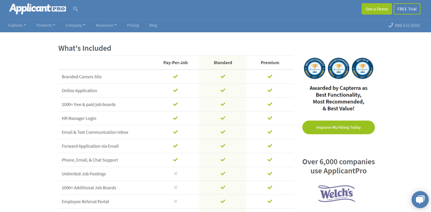The height and width of the screenshot is (212, 431).
Task: Click Pay-Per-Job X for Employee Referral Portal
Action: coord(176,201)
